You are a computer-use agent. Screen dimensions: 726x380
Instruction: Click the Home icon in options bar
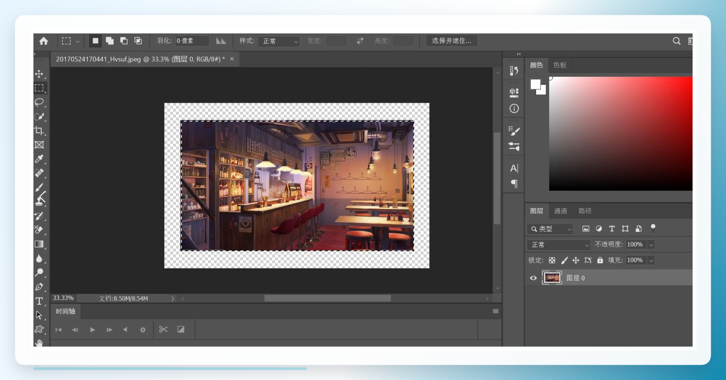(x=44, y=41)
